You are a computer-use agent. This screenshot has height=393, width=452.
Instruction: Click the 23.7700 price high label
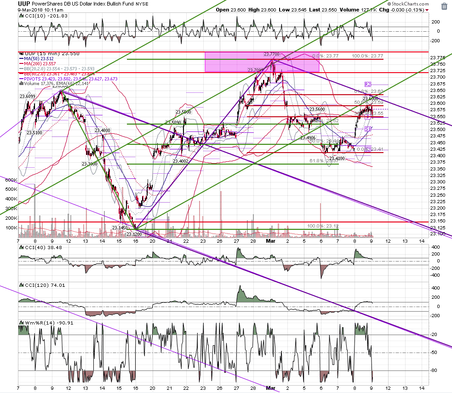(272, 54)
